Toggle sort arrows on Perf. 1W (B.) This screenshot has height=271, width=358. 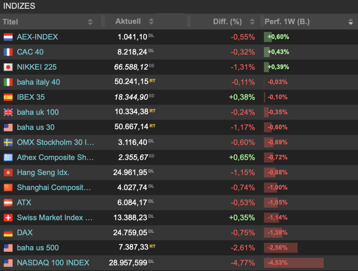coord(351,22)
